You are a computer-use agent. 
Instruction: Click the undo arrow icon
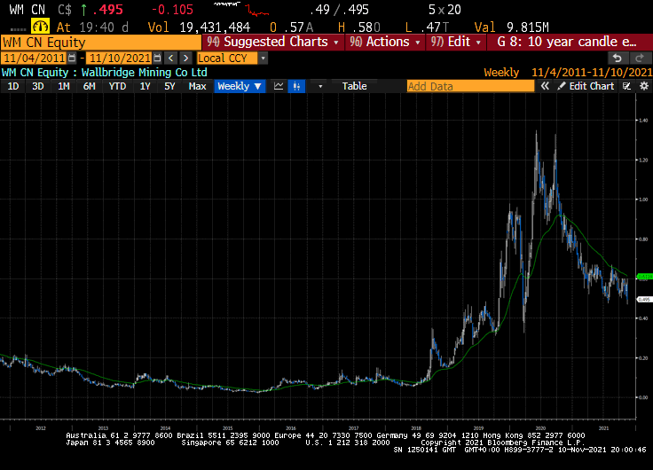[x=618, y=58]
